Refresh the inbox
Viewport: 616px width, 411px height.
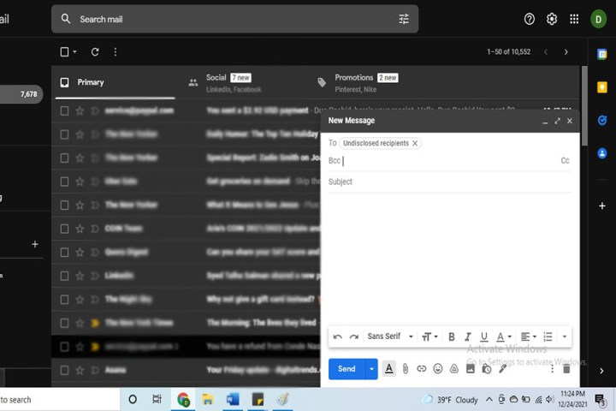coord(95,52)
